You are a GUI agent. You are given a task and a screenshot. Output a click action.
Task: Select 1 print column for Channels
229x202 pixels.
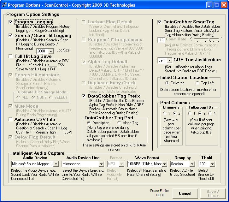(165, 113)
